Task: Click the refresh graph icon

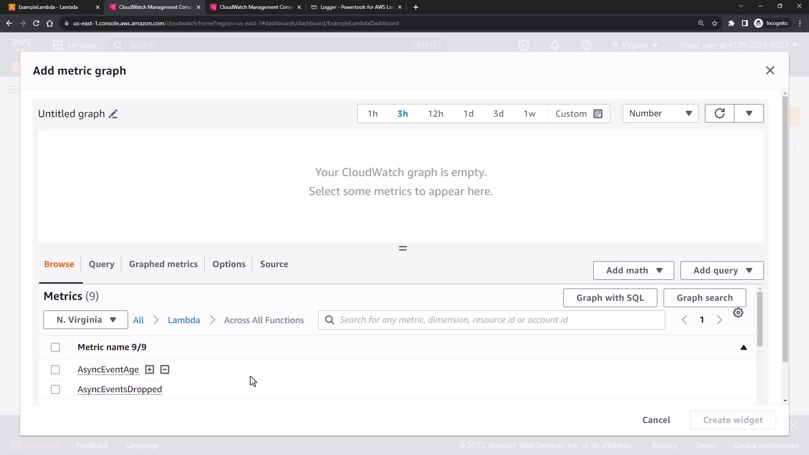Action: click(719, 113)
